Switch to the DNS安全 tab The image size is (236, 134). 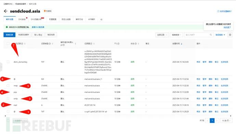tap(22, 19)
